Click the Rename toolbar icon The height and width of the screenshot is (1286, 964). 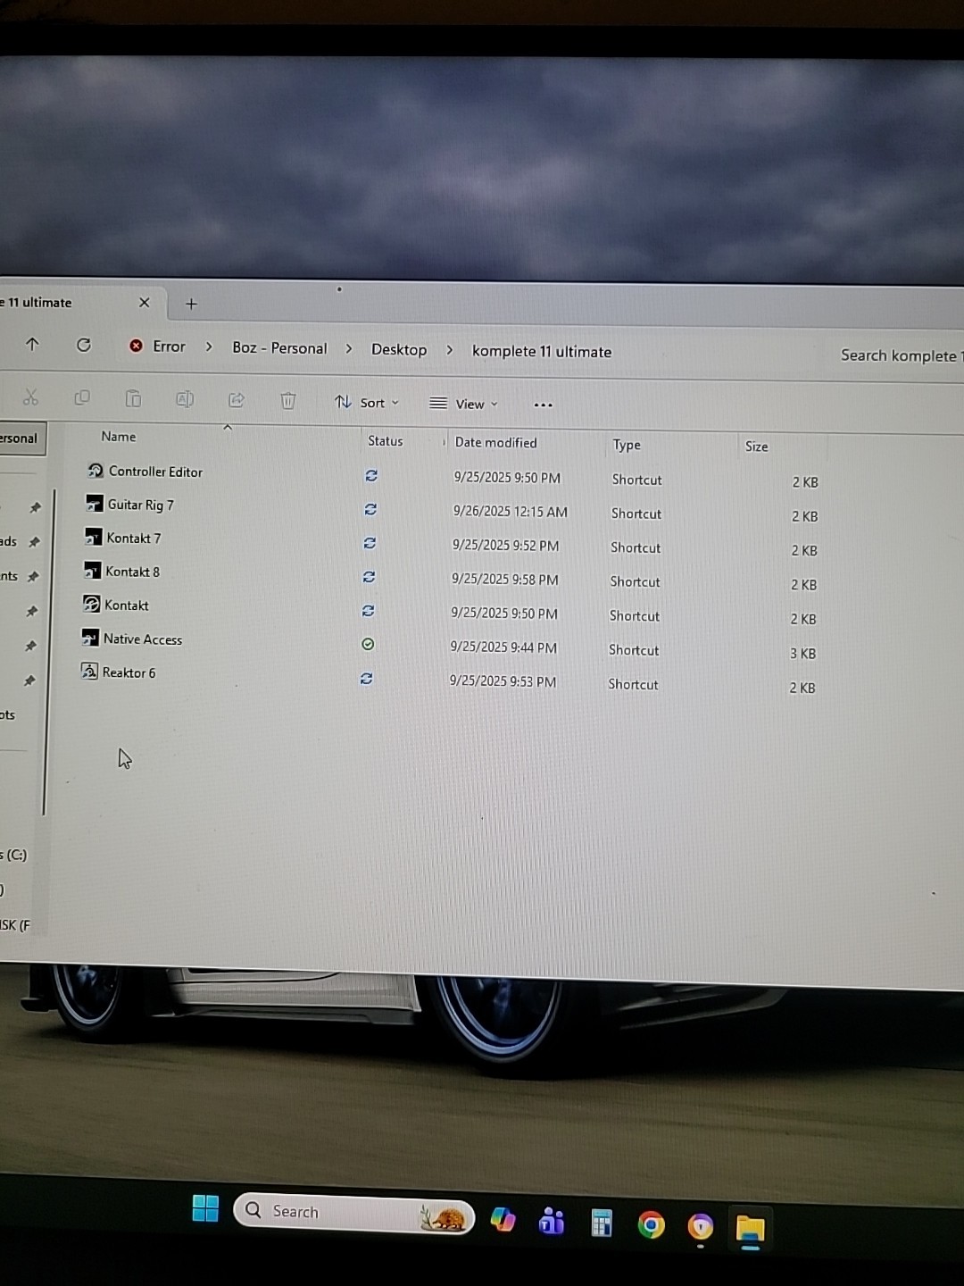[x=185, y=399]
